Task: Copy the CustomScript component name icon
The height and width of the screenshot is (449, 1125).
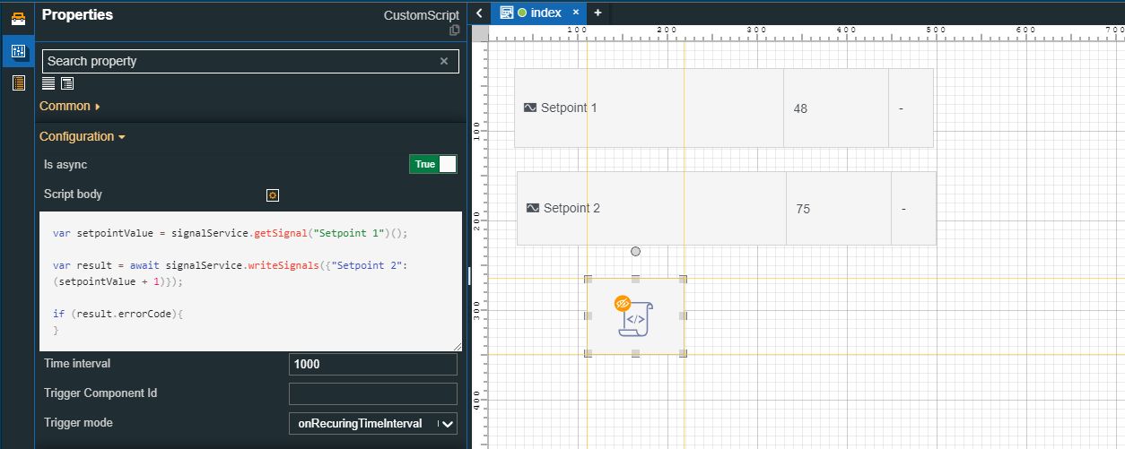Action: pyautogui.click(x=455, y=30)
